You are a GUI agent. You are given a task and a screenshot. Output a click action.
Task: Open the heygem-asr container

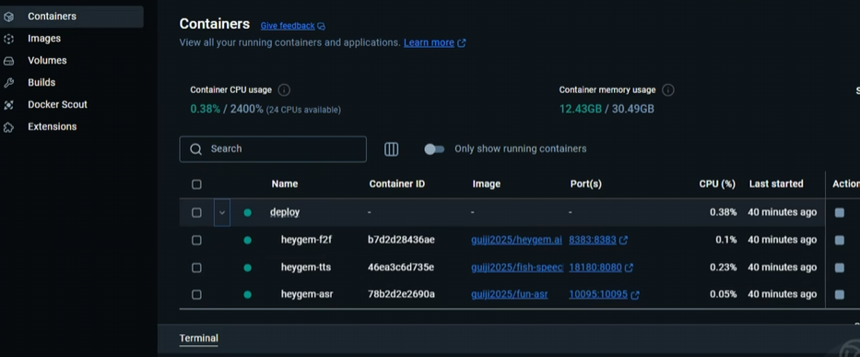click(307, 294)
